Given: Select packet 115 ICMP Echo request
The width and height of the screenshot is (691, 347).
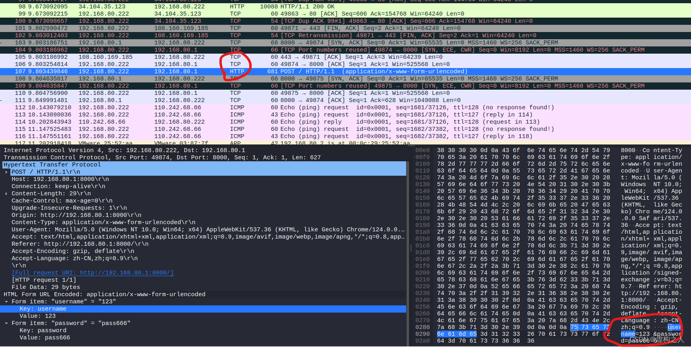Looking at the screenshot, I should 345,129.
